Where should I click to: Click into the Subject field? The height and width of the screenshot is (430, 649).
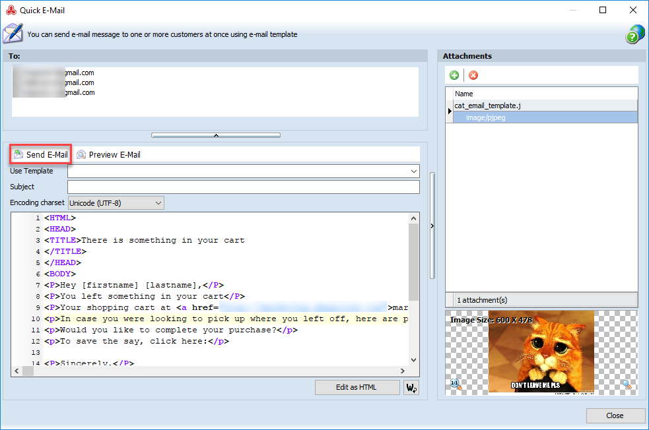pos(243,187)
